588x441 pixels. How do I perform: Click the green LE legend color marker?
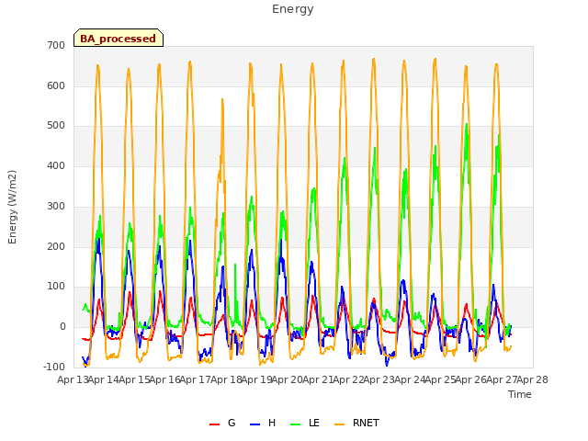pos(296,424)
